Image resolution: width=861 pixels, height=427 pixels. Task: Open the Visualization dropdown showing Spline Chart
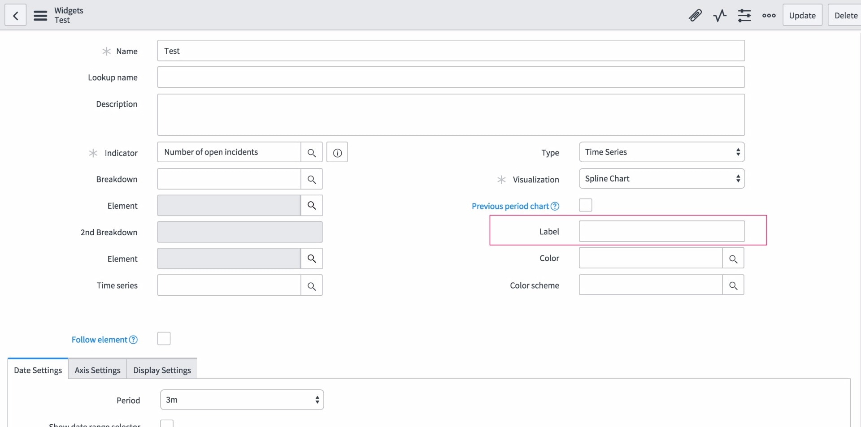click(661, 178)
